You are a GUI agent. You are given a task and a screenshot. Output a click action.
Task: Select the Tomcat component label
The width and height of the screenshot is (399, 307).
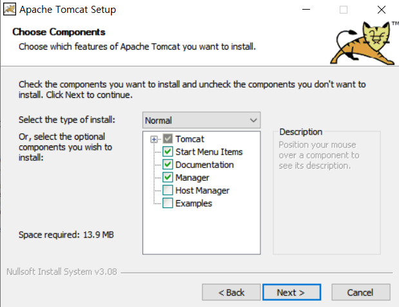pos(190,139)
